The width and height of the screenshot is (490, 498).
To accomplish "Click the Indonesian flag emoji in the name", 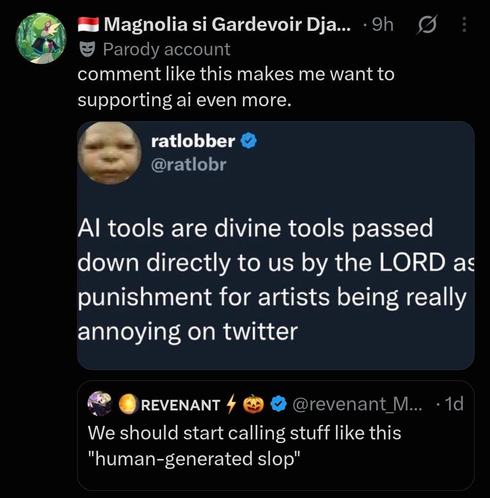I will 88,25.
